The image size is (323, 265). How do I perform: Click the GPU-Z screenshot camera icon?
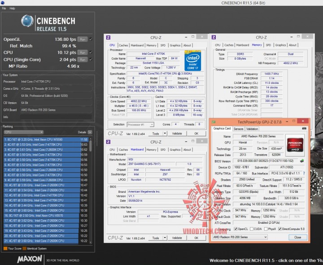304,129
